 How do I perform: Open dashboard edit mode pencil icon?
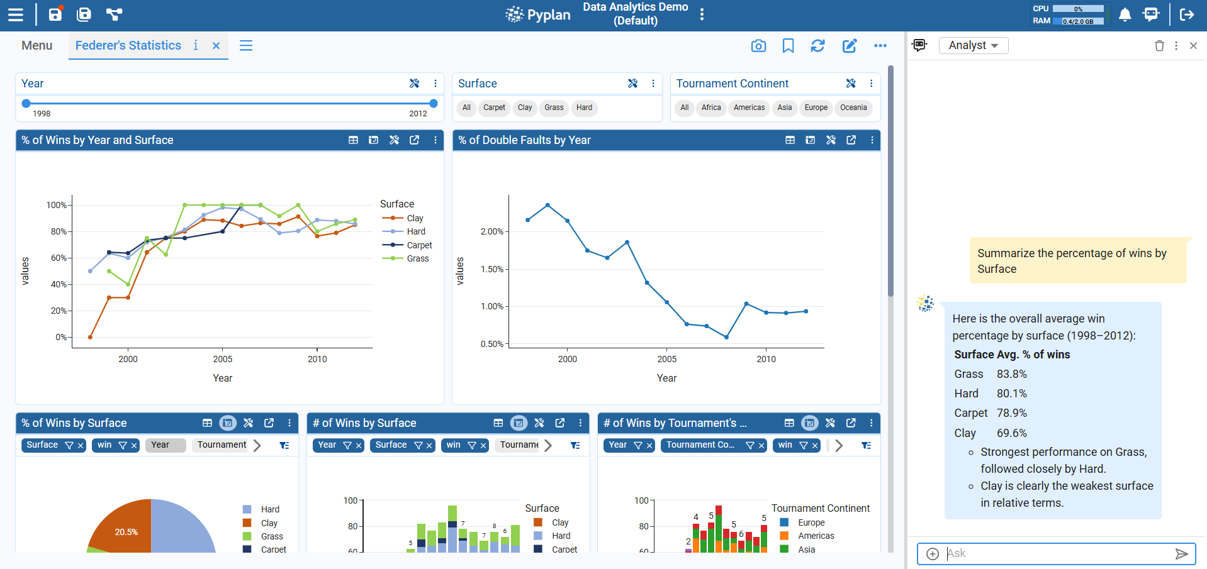tap(850, 46)
